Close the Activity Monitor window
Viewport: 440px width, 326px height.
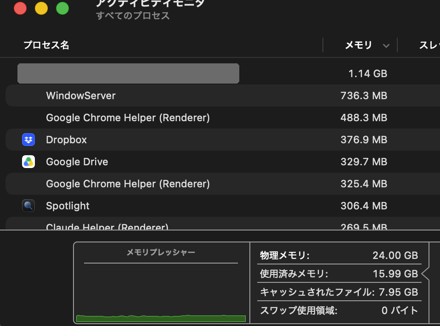click(20, 8)
